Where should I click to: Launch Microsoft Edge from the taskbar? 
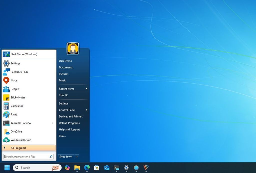click(87, 167)
